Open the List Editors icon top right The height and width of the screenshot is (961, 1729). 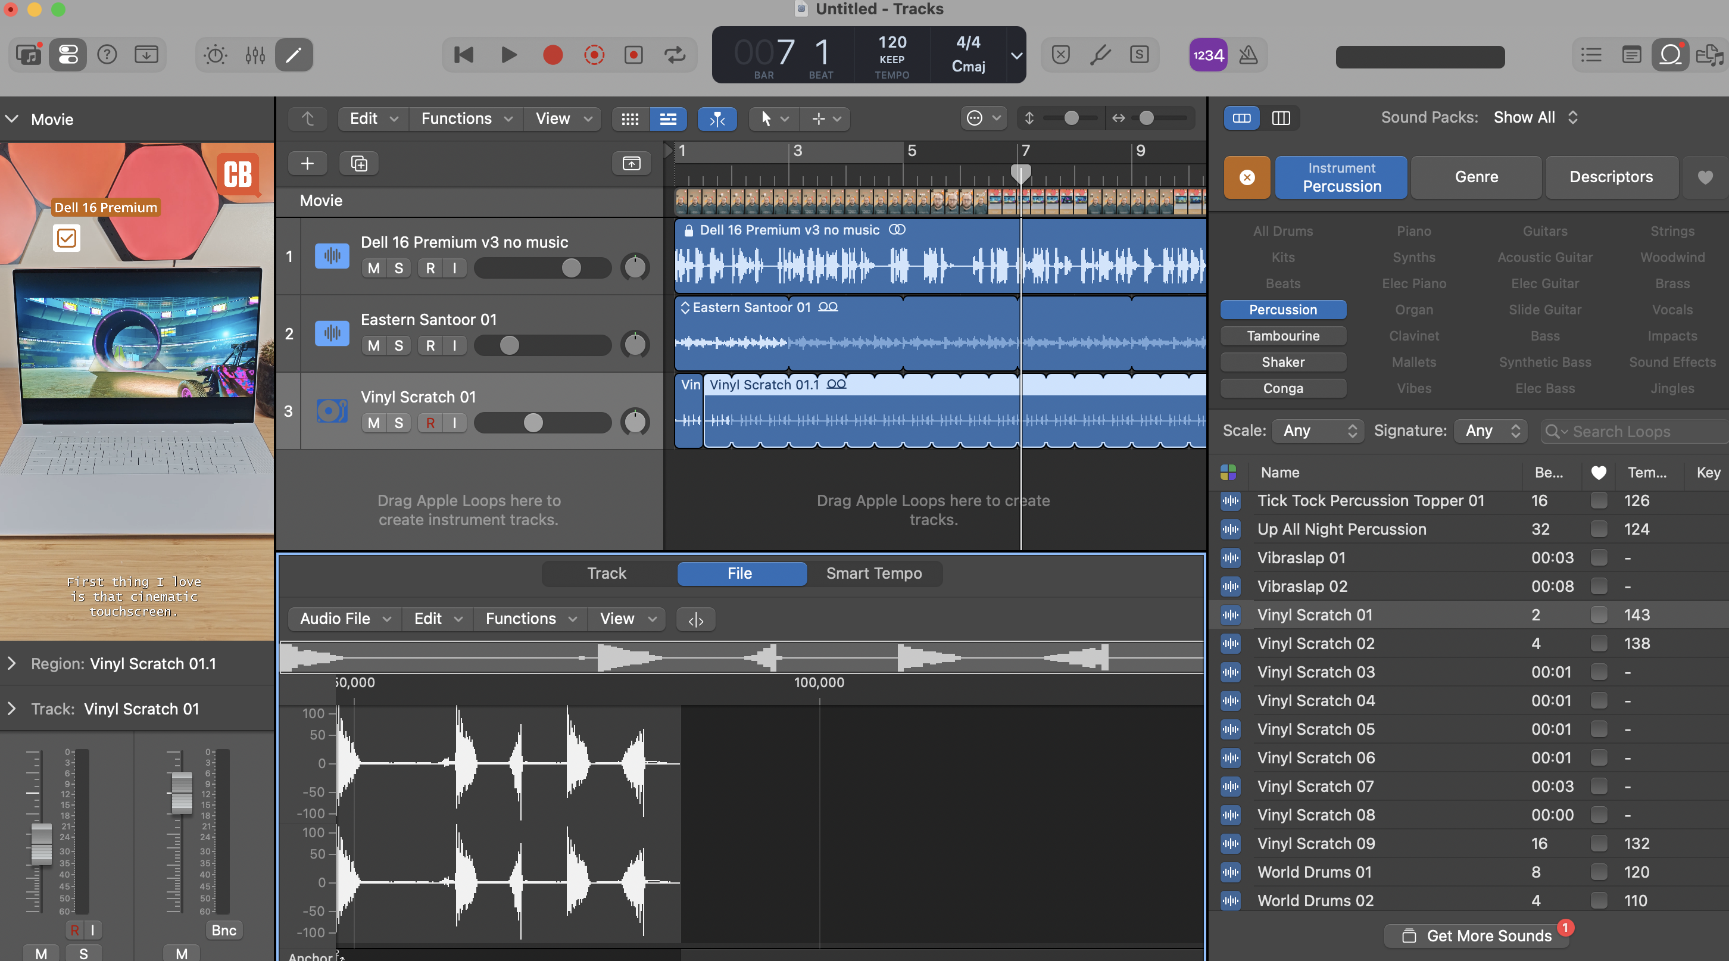1590,55
